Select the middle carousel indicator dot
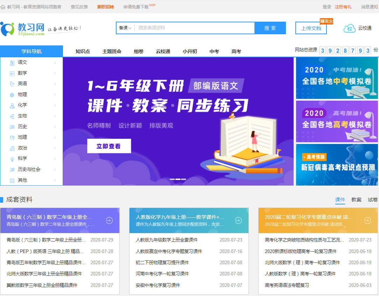379x296 pixels. [x=178, y=179]
